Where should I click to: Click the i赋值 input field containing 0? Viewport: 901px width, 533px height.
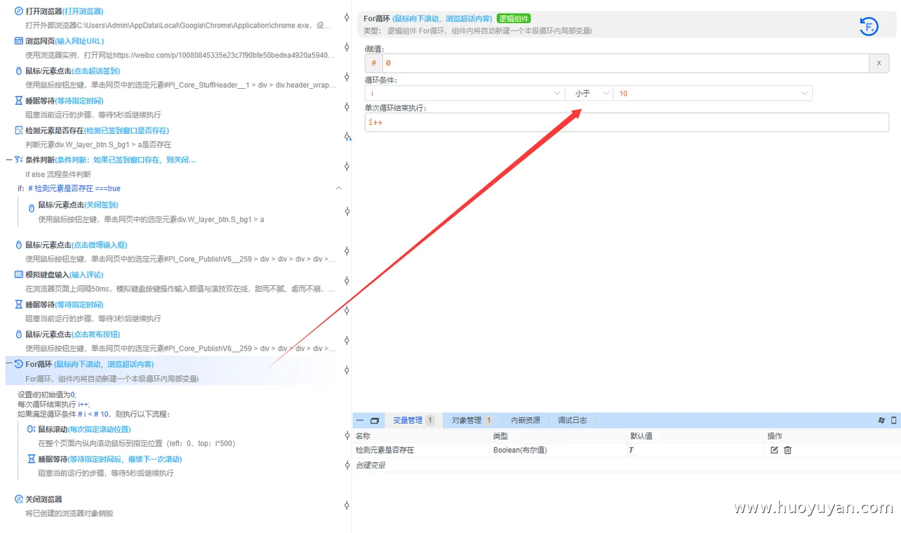(x=626, y=63)
